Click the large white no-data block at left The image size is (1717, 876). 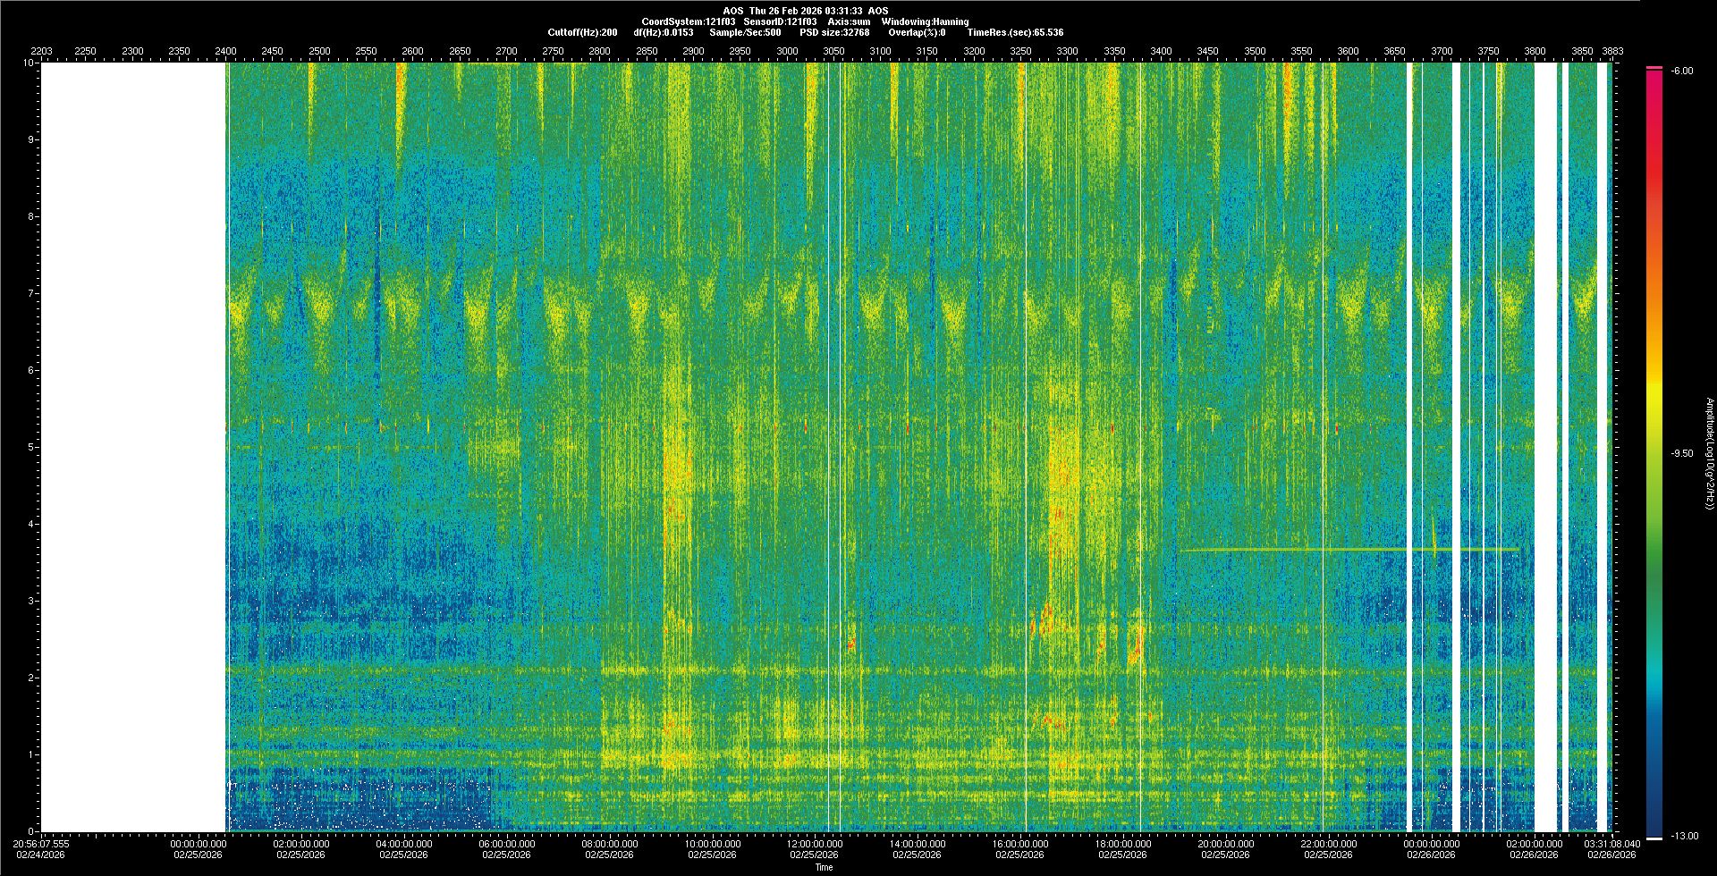click(x=132, y=447)
